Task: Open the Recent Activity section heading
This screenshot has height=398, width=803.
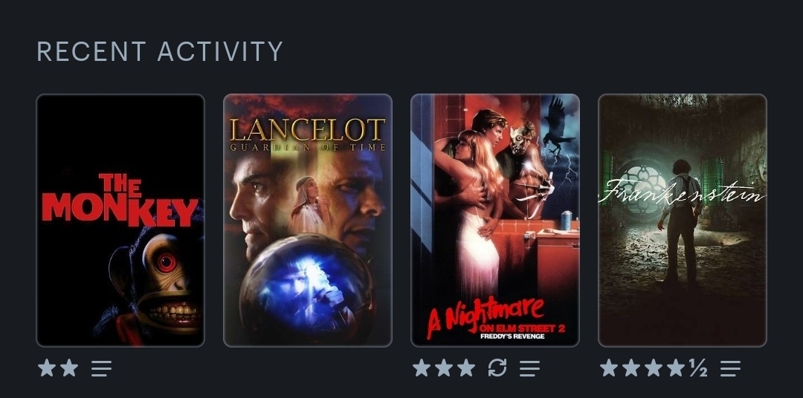Action: [x=160, y=52]
